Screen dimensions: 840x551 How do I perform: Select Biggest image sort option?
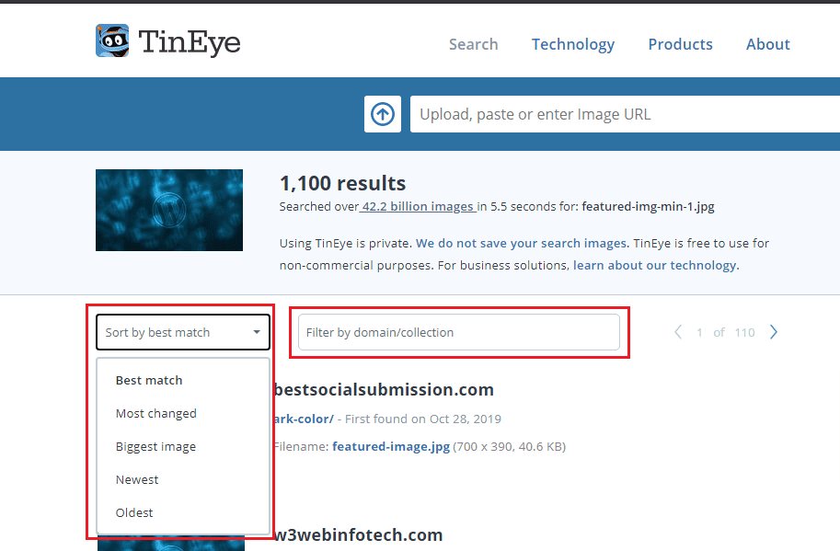[x=155, y=446]
